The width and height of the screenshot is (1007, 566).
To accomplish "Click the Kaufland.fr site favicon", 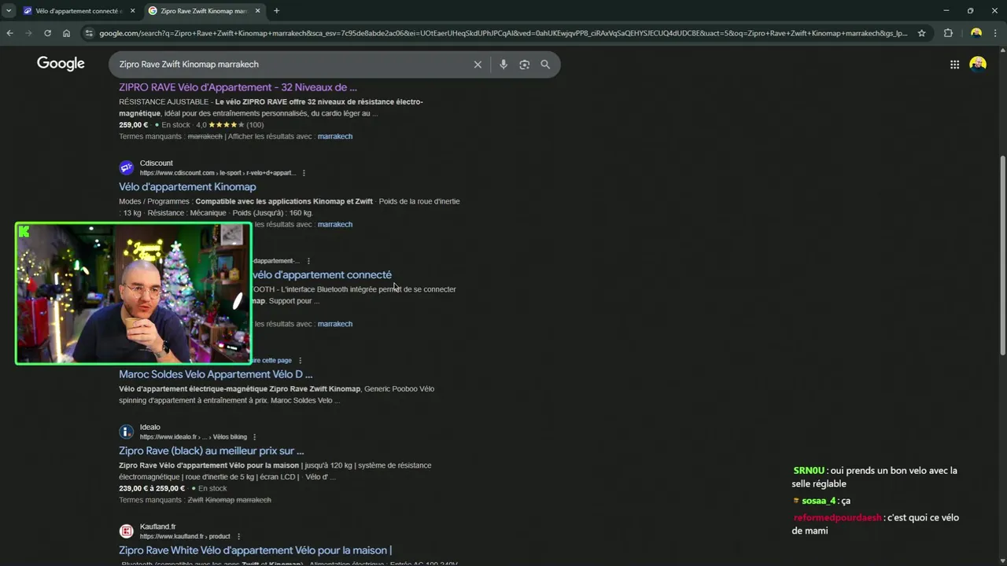I will tap(126, 531).
